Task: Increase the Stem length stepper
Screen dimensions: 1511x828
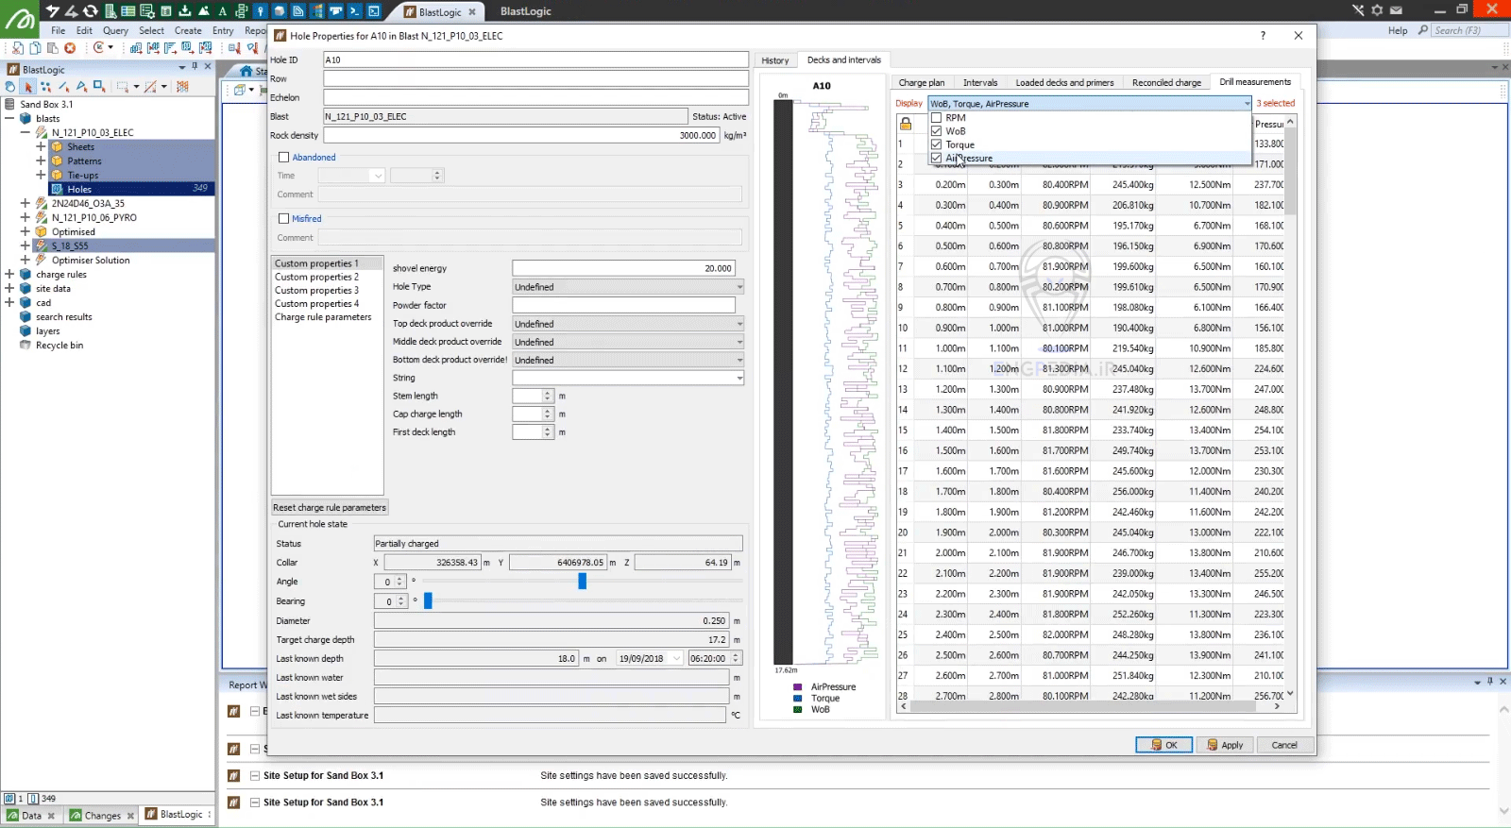Action: click(x=548, y=393)
